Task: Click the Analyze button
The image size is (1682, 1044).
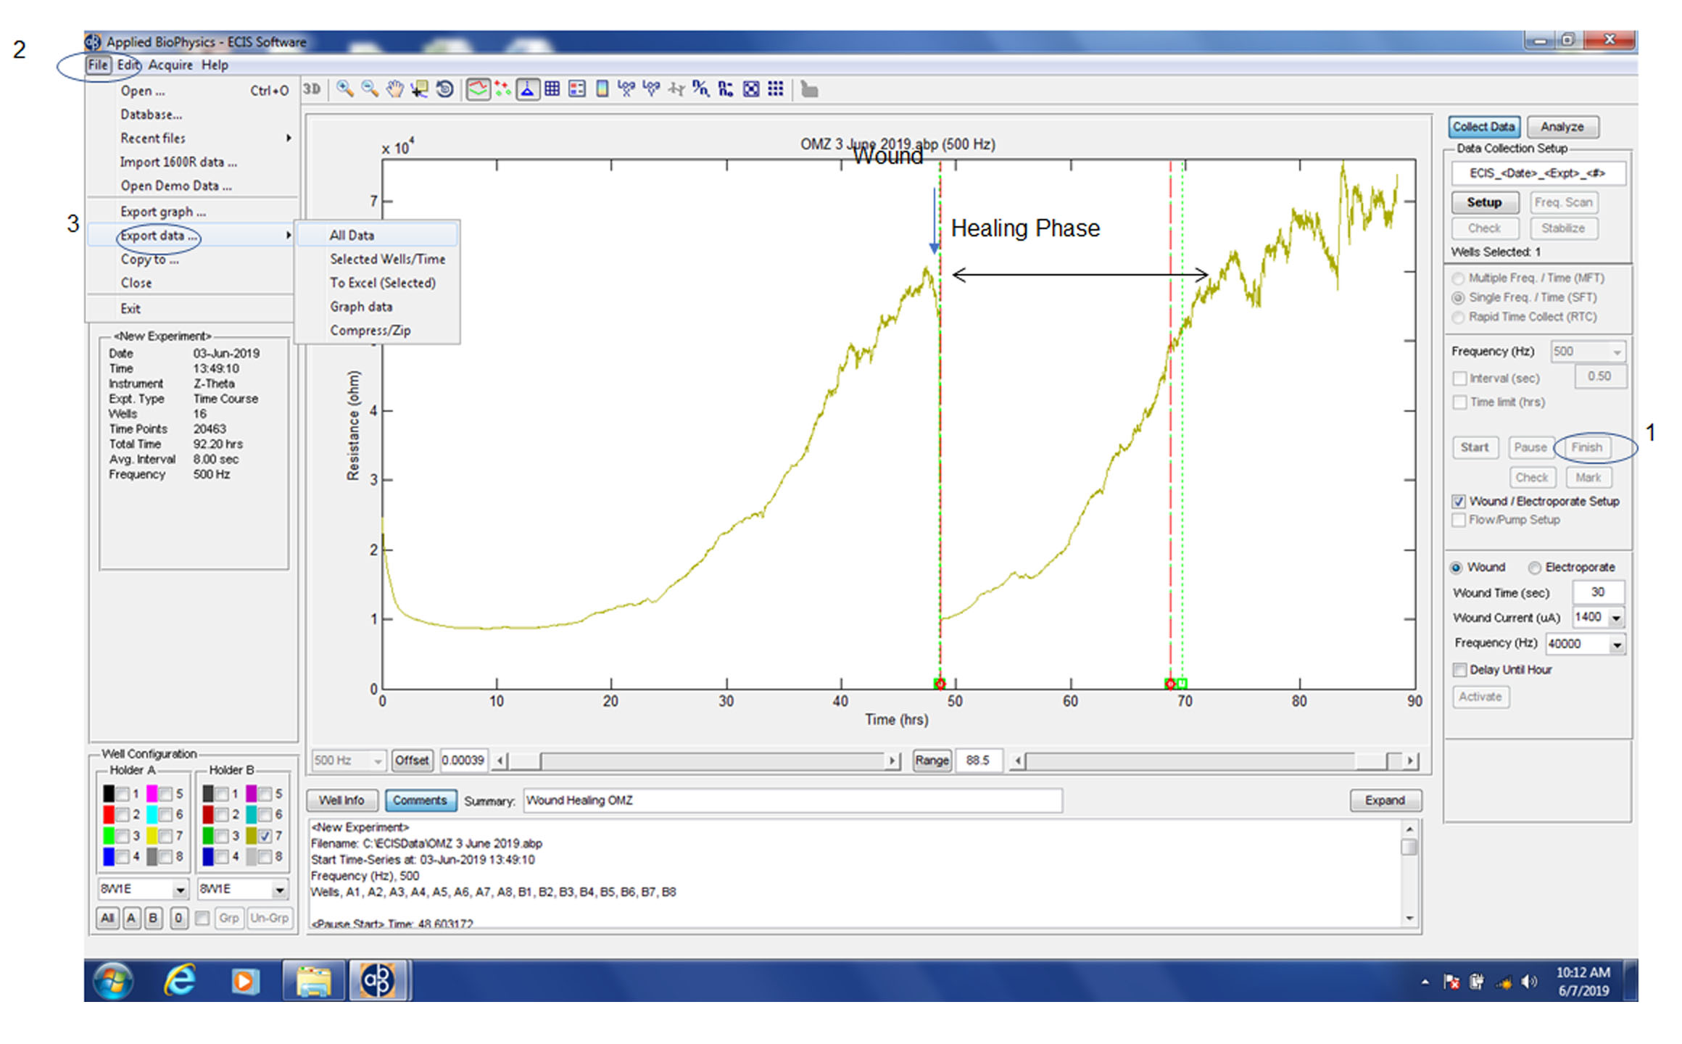Action: (1562, 127)
